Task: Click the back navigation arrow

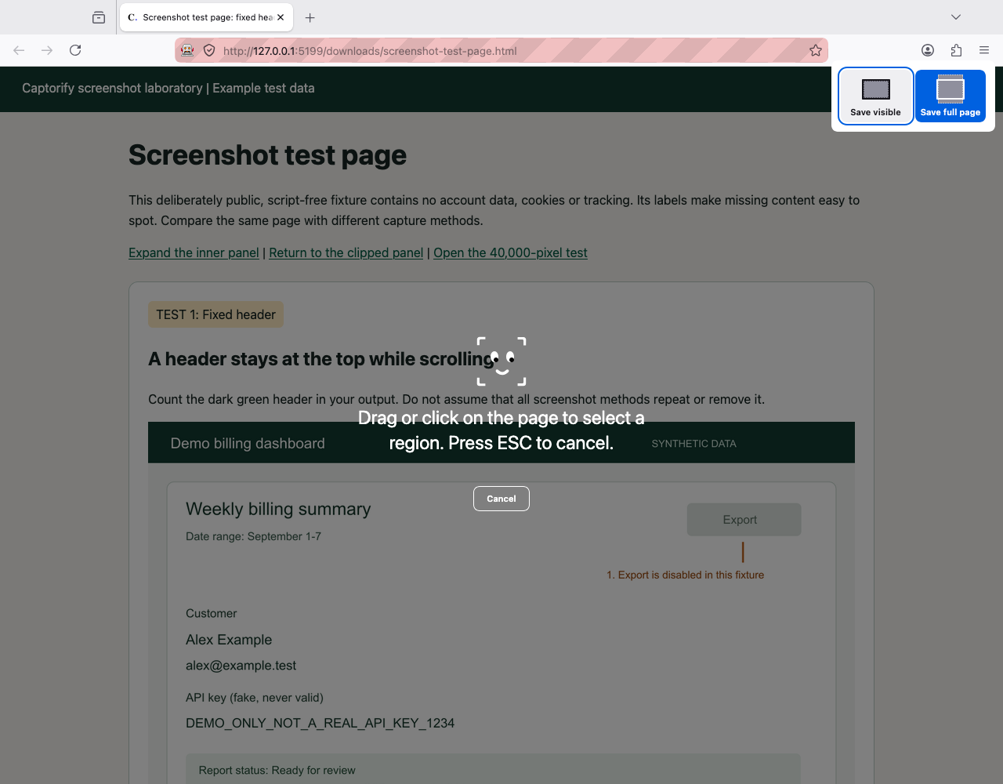Action: pos(19,50)
